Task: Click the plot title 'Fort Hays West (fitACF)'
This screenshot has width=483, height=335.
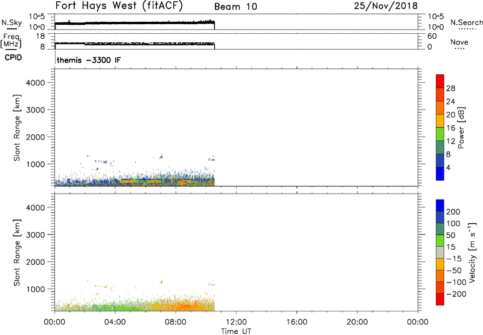Action: pyautogui.click(x=119, y=5)
